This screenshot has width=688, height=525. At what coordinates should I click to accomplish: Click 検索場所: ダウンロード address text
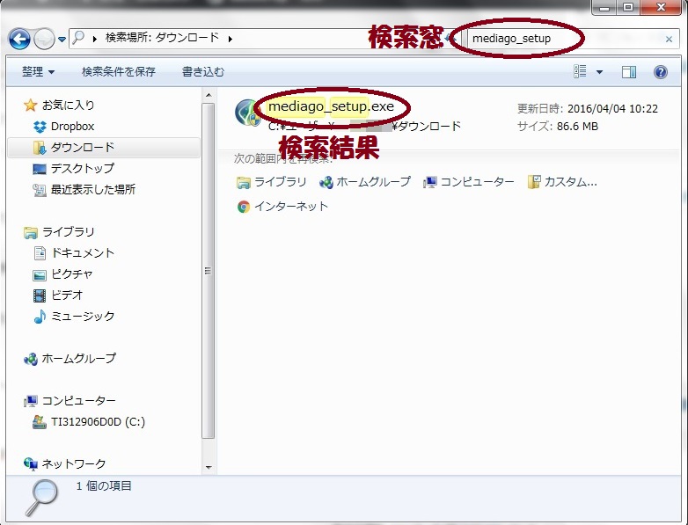162,38
